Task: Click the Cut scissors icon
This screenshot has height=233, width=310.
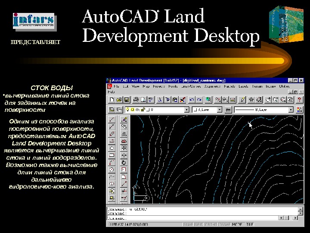Action: 160,100
